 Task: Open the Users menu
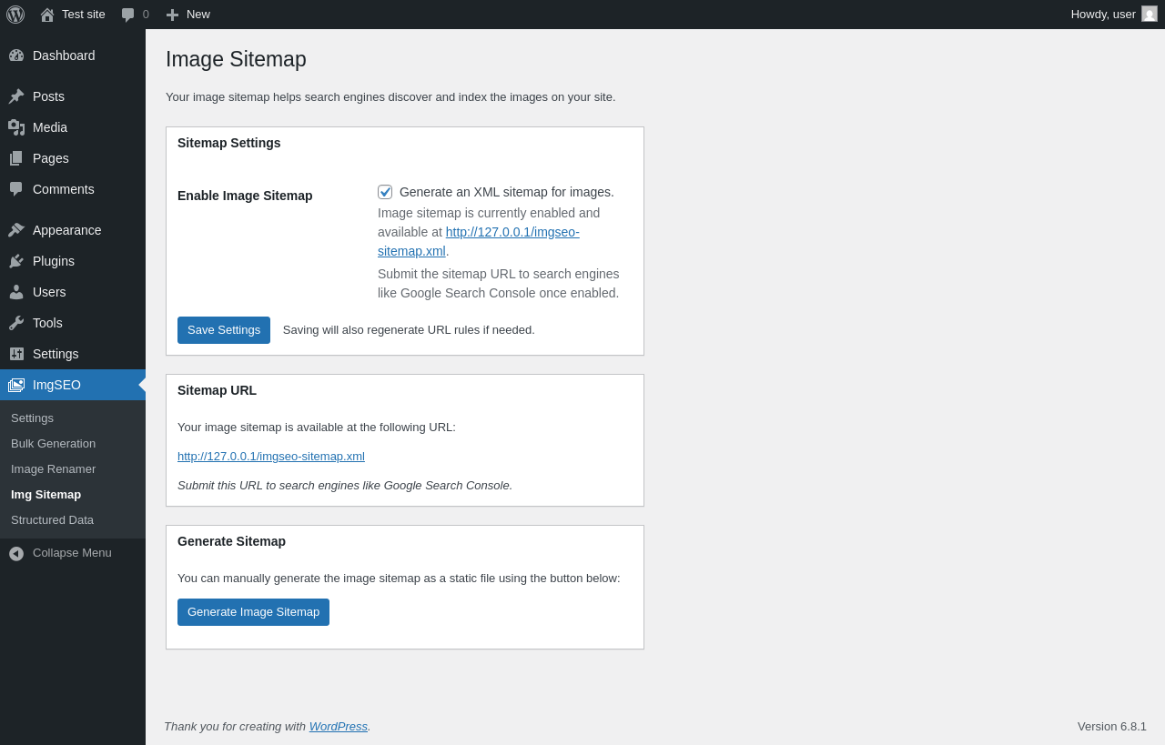[x=73, y=292]
